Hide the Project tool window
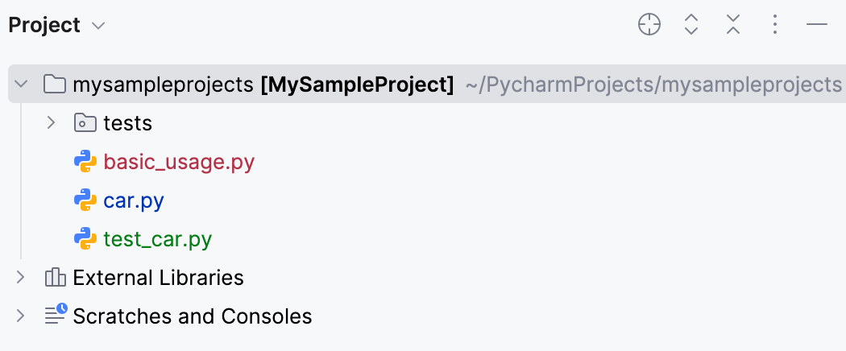This screenshot has width=846, height=351. [817, 25]
